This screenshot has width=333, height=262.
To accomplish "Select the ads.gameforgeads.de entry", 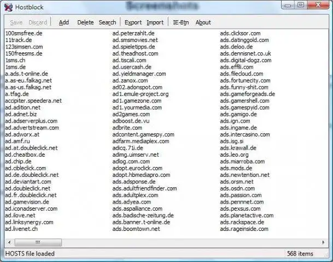I will [x=248, y=94].
